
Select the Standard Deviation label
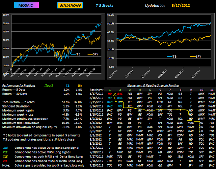click(16, 106)
